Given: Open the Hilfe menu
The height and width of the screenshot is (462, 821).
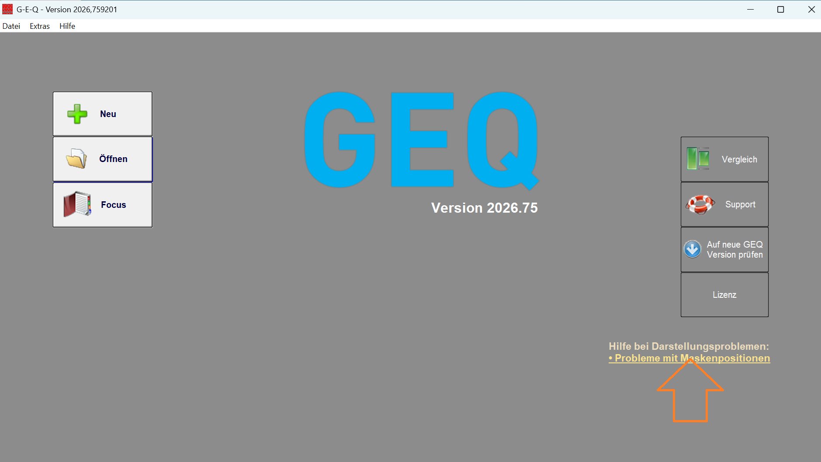Looking at the screenshot, I should [67, 26].
